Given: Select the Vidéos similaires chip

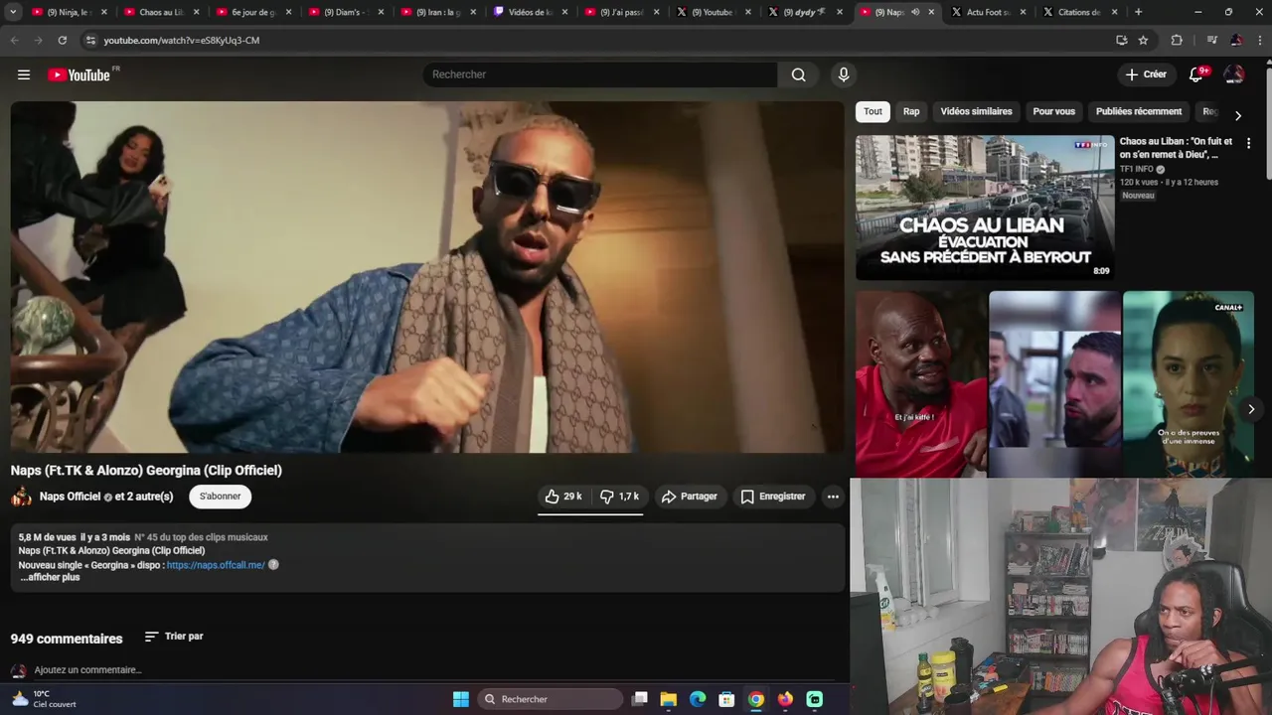Looking at the screenshot, I should coord(976,111).
